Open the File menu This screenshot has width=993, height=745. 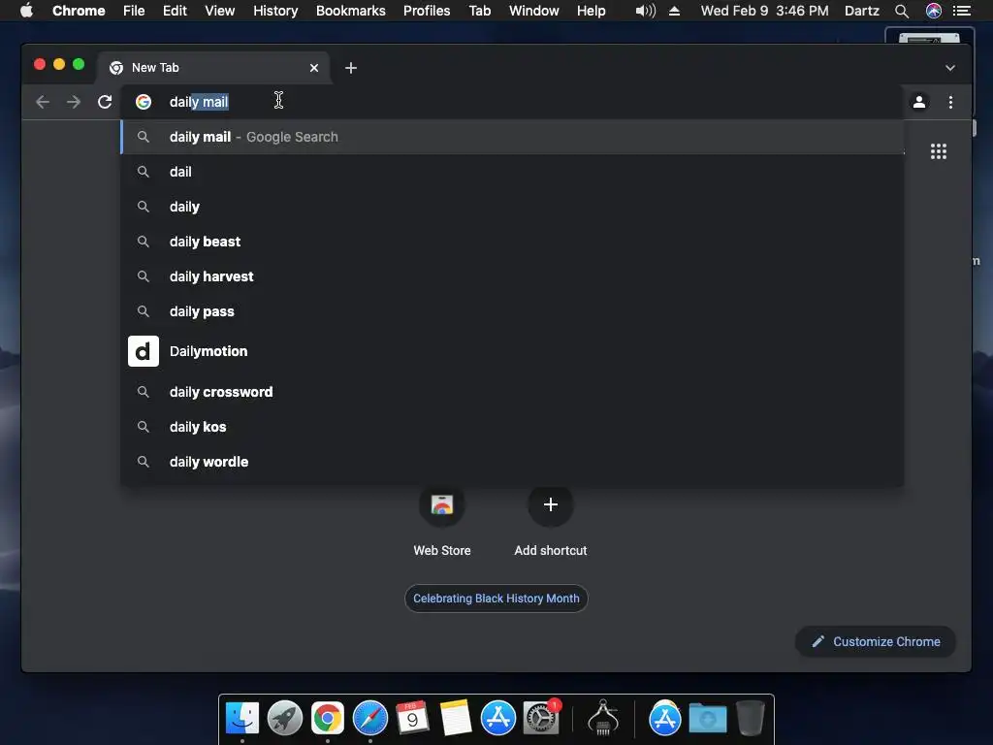134,11
